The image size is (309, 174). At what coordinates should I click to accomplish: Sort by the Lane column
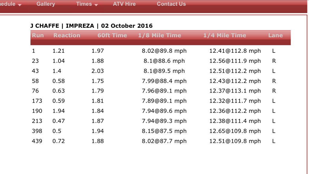click(x=275, y=35)
